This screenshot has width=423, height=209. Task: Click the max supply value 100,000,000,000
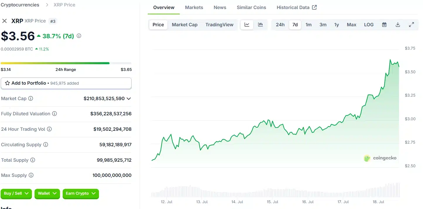point(112,175)
